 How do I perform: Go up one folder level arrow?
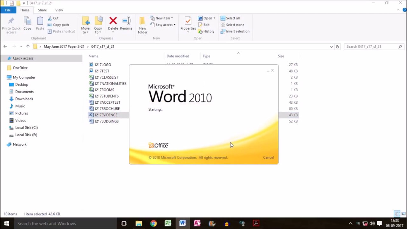(x=28, y=46)
